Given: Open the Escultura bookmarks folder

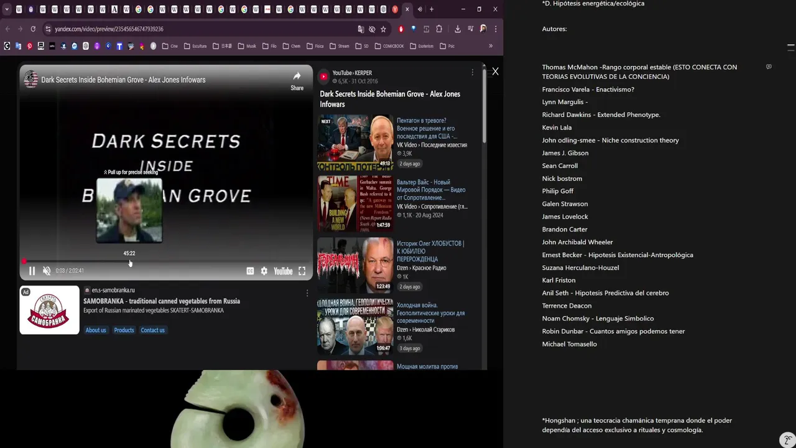Looking at the screenshot, I should click(x=195, y=46).
